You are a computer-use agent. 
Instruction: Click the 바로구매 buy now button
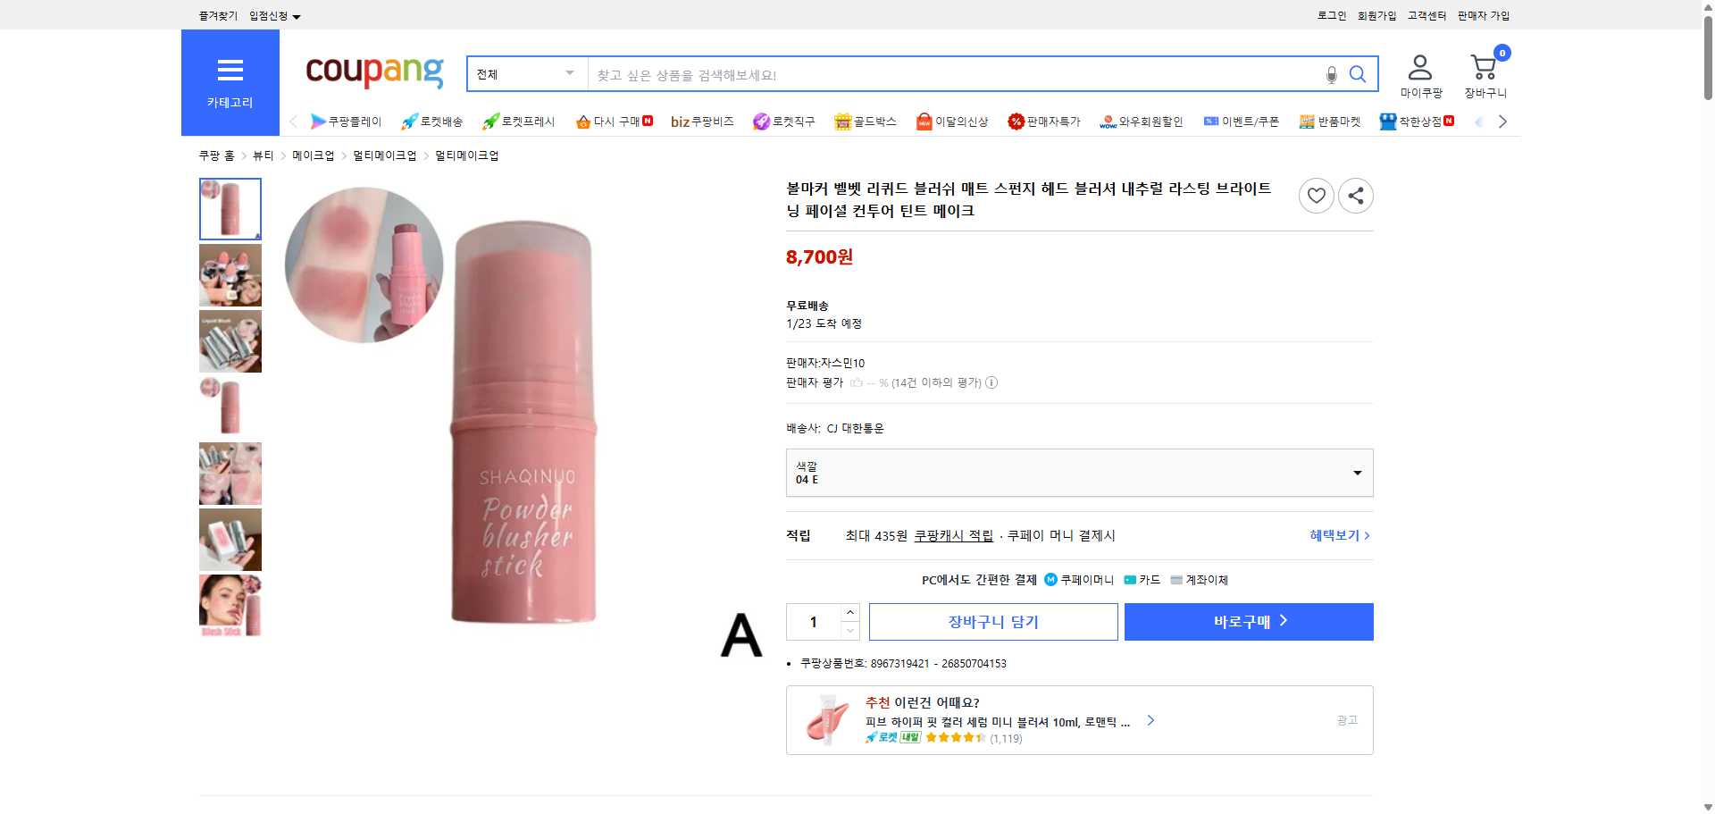pos(1248,621)
